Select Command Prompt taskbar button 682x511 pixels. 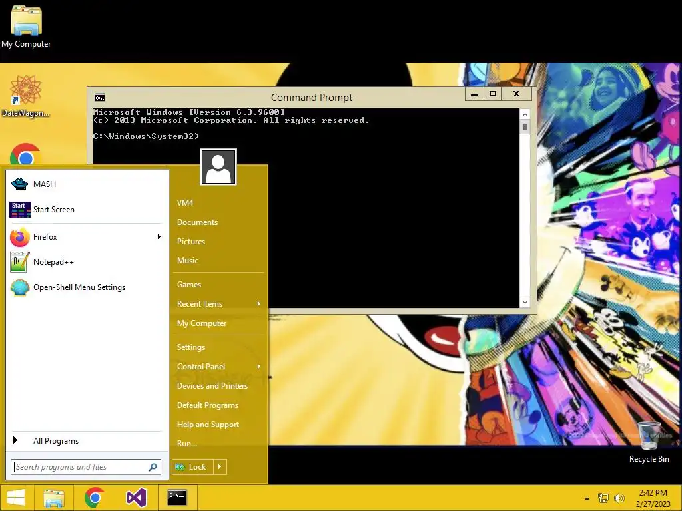tap(177, 498)
